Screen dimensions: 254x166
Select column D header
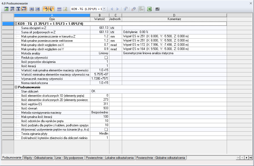coord(174,15)
